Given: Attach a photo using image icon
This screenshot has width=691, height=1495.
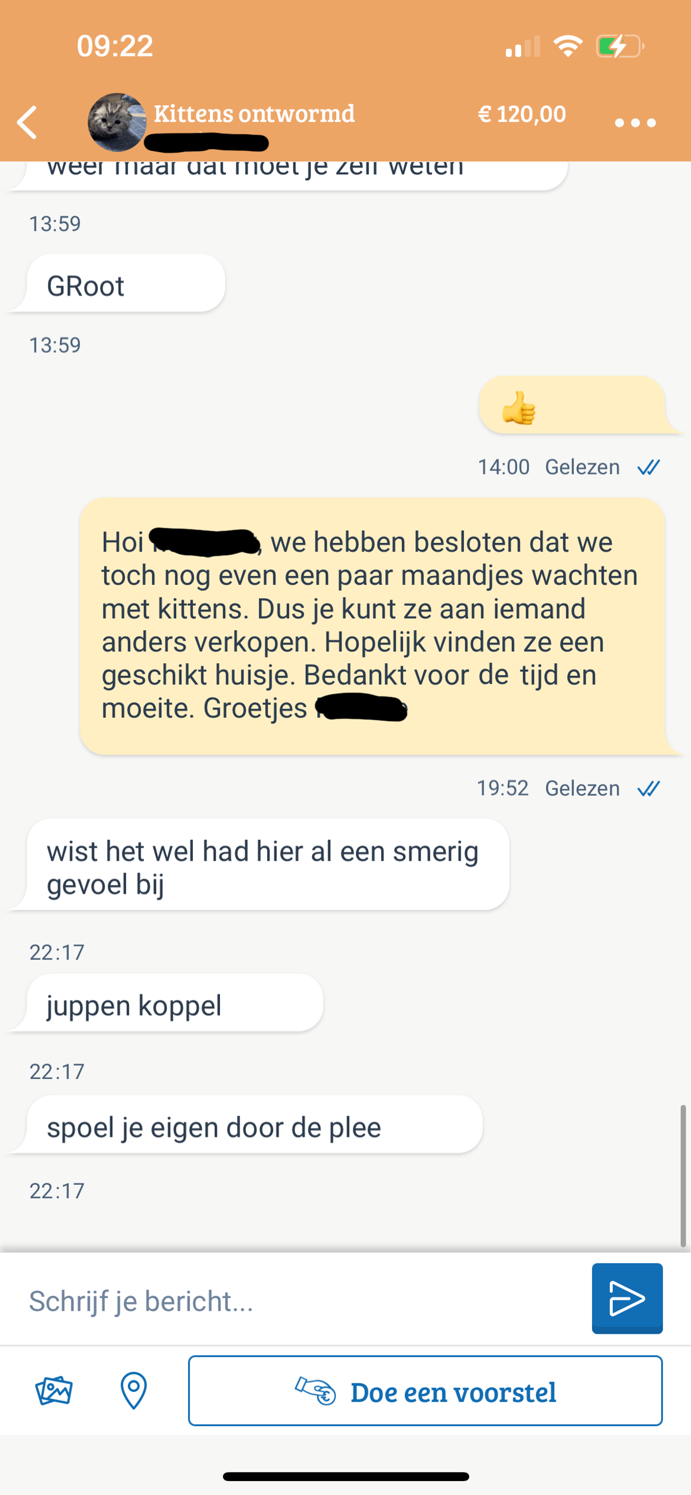Looking at the screenshot, I should point(54,1391).
